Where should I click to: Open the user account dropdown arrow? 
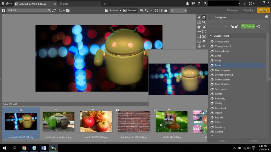coord(239,3)
